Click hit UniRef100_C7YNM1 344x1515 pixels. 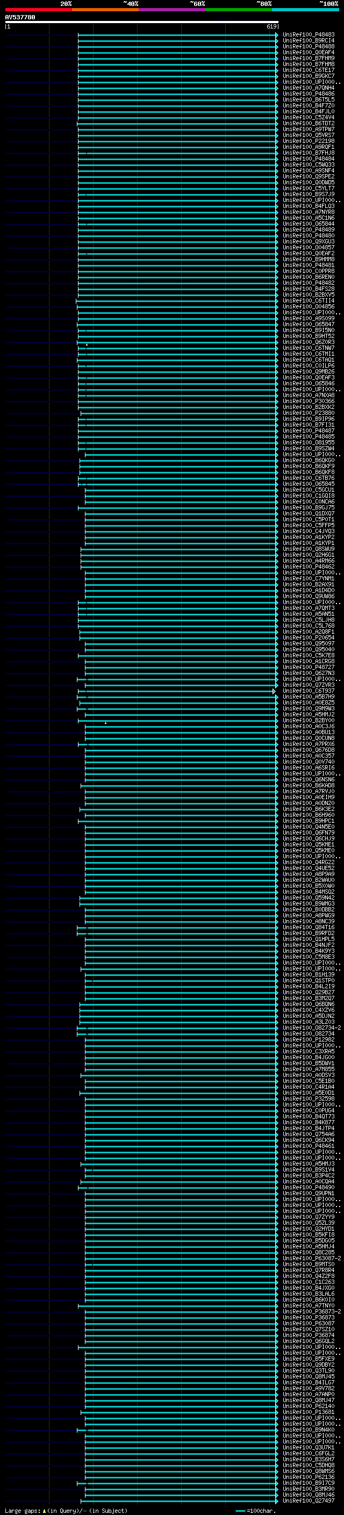[309, 579]
